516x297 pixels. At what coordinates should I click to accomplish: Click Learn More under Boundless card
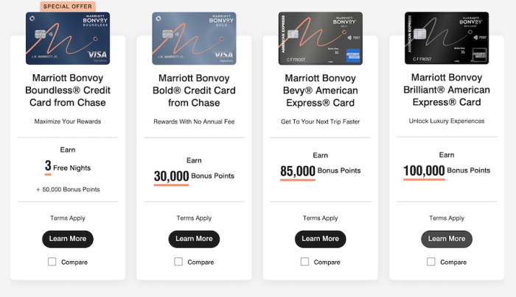point(68,239)
